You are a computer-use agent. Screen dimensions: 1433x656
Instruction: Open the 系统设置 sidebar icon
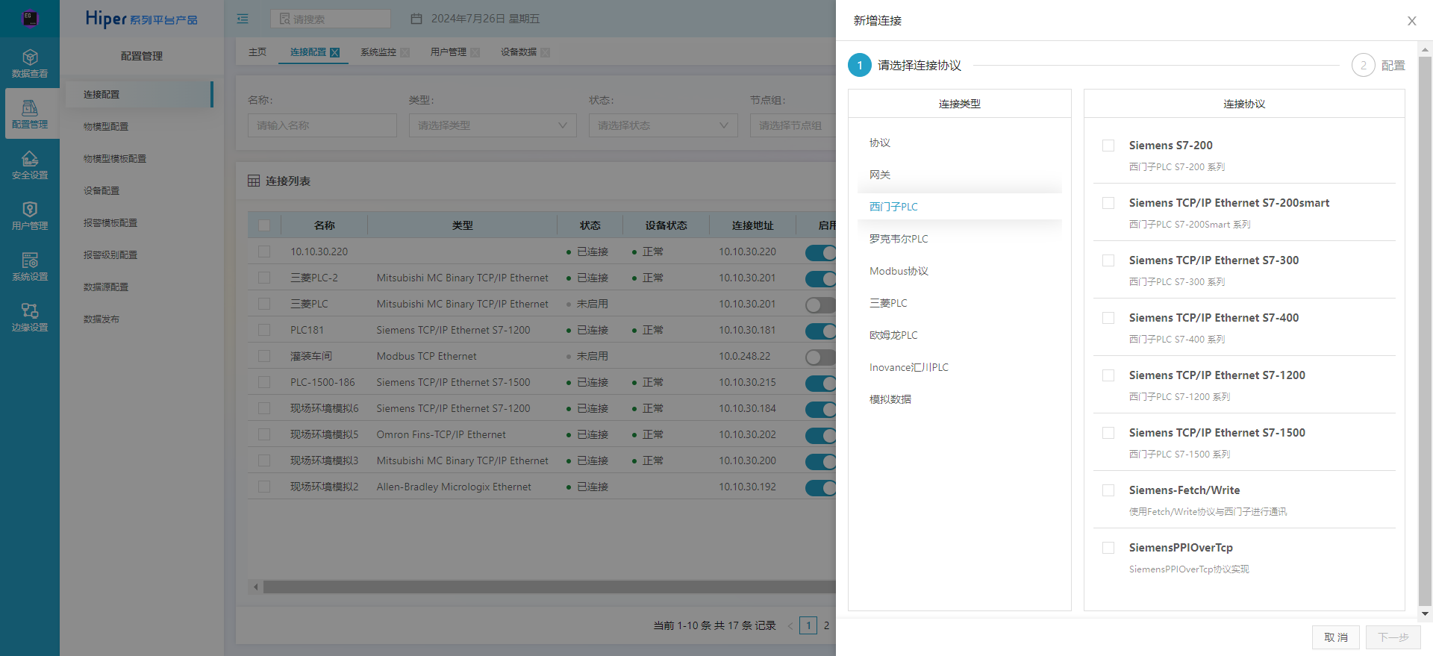30,266
